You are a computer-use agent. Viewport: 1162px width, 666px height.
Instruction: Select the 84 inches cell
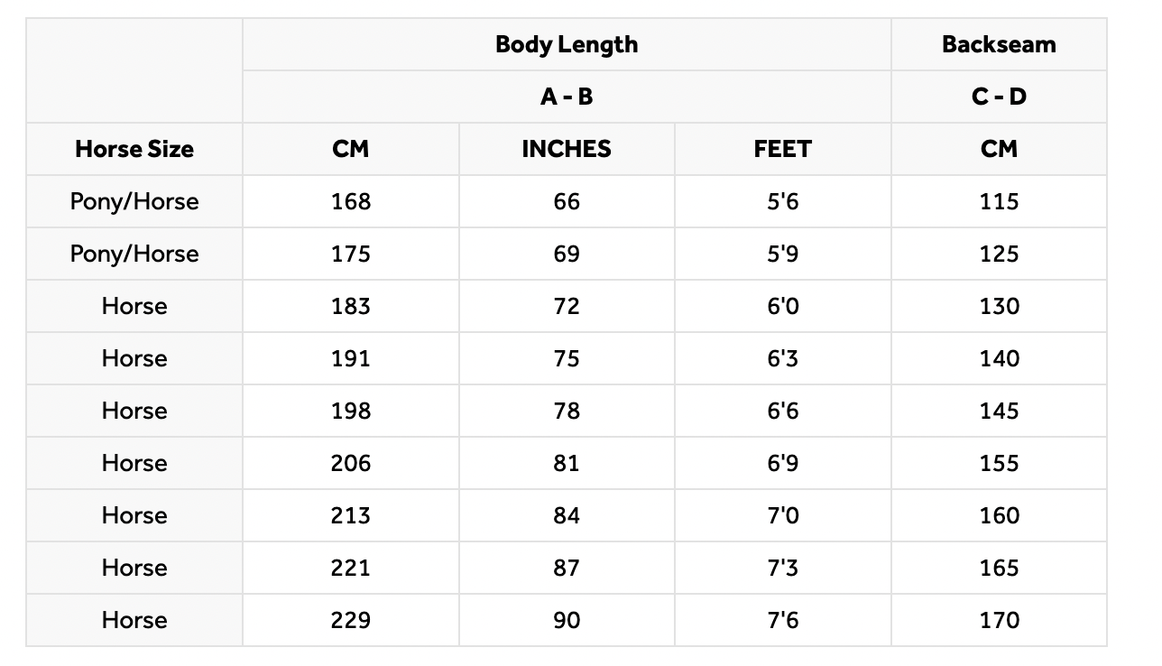[x=567, y=515]
